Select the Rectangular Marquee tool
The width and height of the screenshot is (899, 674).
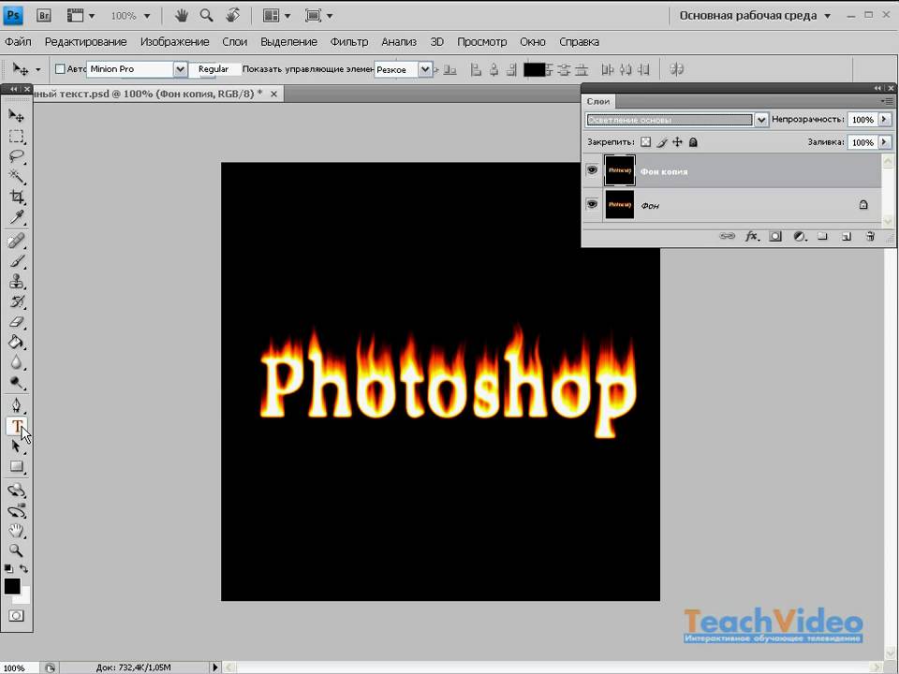click(x=16, y=137)
